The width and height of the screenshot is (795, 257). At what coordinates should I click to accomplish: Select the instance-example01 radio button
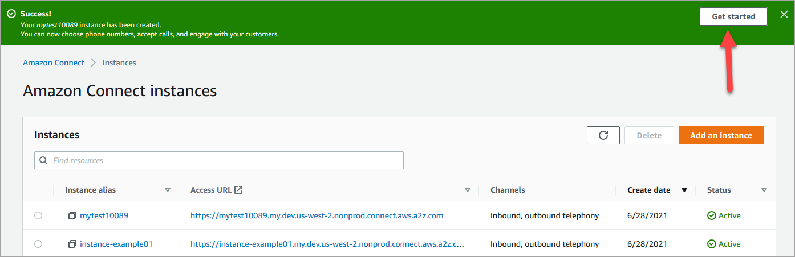(38, 244)
